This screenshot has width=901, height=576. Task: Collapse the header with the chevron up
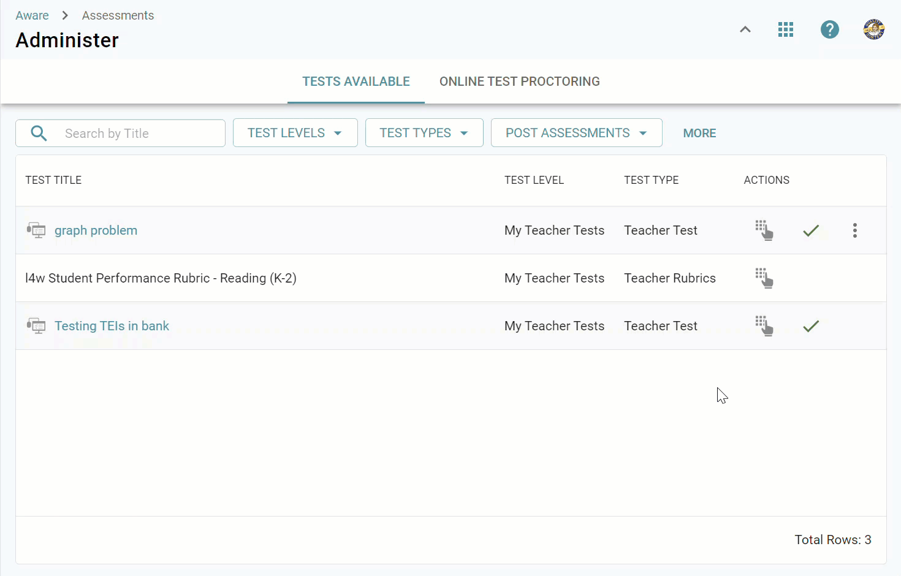pyautogui.click(x=745, y=29)
